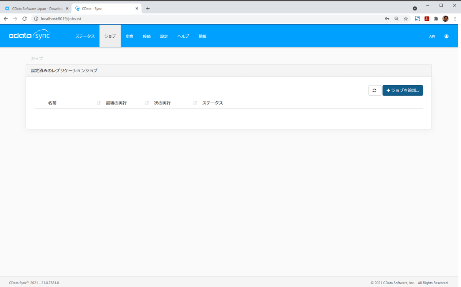Open the API link in header
This screenshot has height=287, width=461.
pos(432,36)
